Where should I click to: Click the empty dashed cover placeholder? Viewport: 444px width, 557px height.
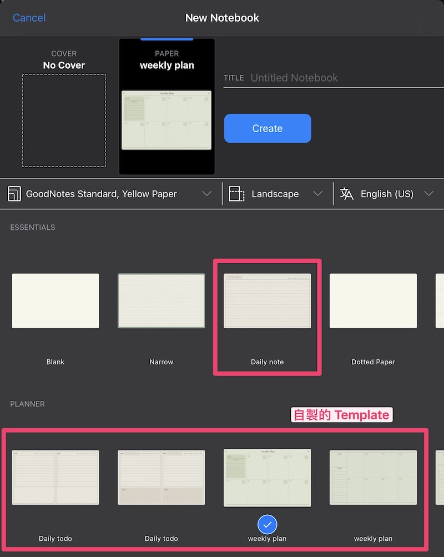(64, 121)
